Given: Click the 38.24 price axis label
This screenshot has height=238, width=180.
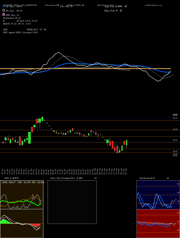Looking at the screenshot, I should [x=175, y=140].
